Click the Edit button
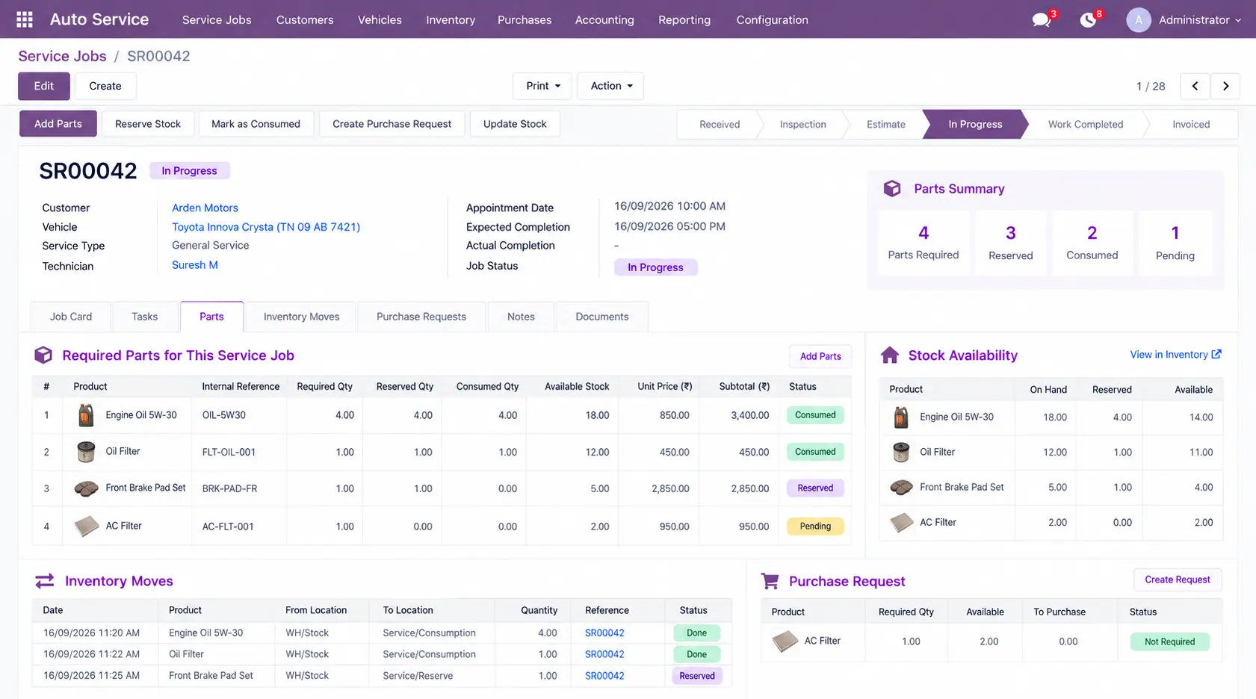Viewport: 1256px width, 699px height. pyautogui.click(x=44, y=86)
